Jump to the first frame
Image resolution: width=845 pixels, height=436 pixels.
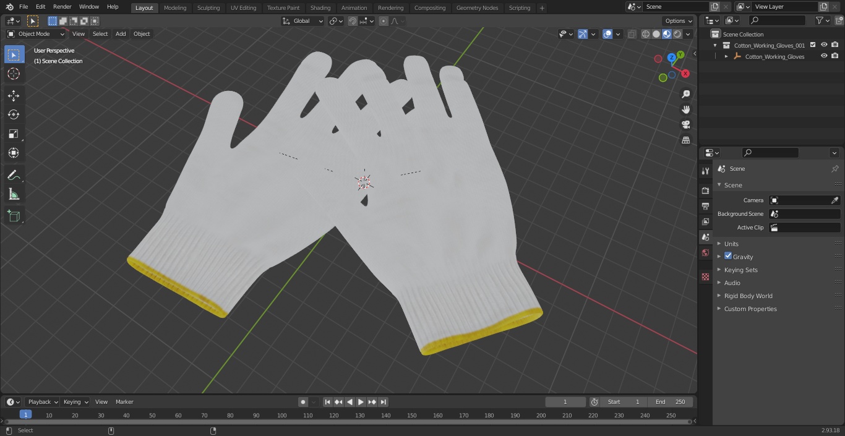(x=327, y=402)
